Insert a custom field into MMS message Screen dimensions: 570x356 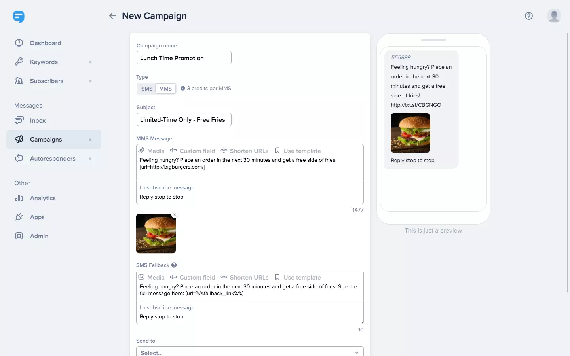coord(193,151)
